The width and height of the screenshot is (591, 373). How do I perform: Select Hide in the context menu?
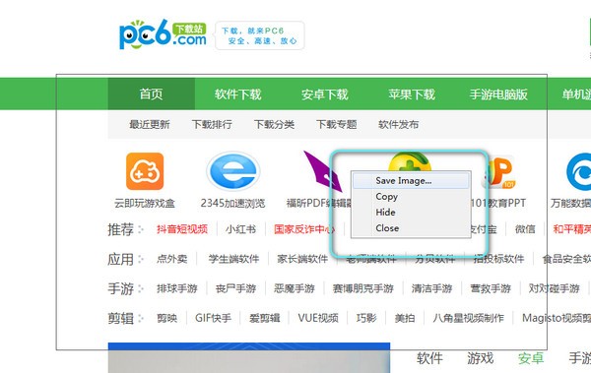tap(411, 213)
